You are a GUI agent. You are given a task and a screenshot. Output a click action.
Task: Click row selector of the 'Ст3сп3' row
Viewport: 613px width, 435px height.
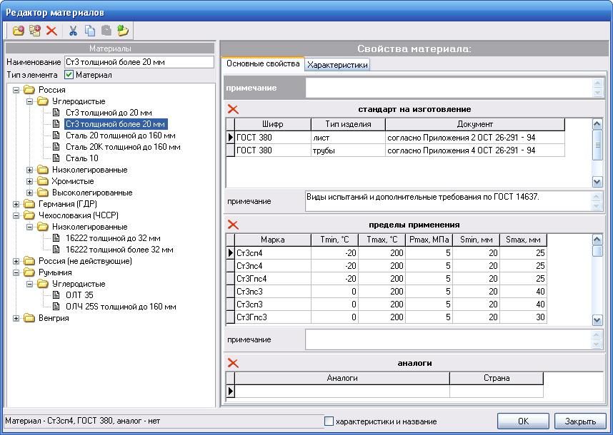tap(231, 304)
